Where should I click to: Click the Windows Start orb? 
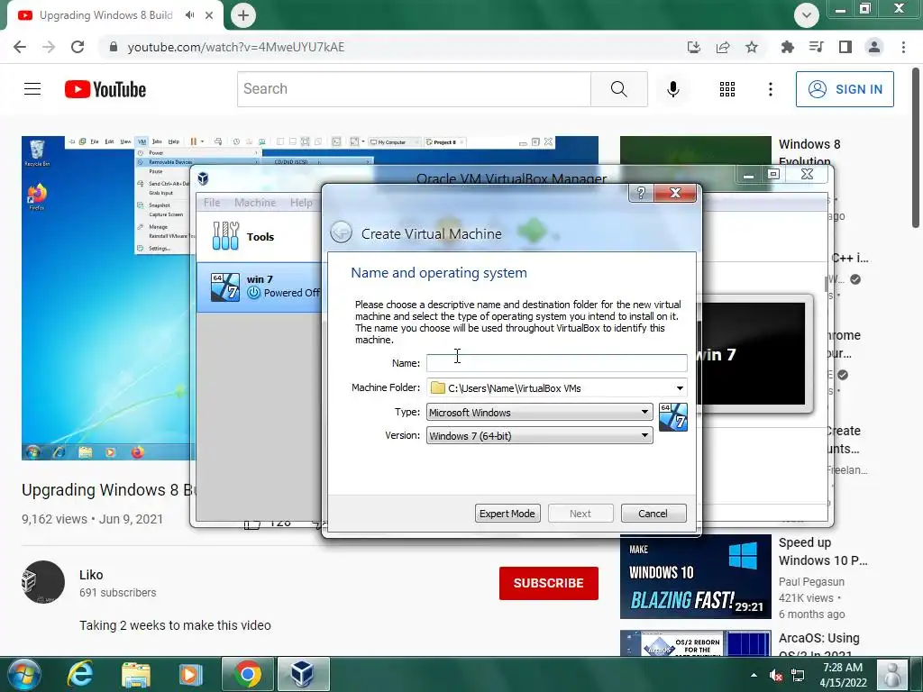pos(24,674)
